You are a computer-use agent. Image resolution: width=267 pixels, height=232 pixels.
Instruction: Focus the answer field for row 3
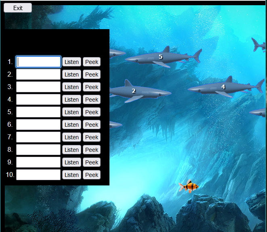point(38,87)
